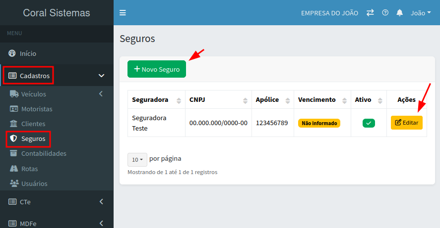This screenshot has width=440, height=228.
Task: Click the Usuários people icon
Action: point(13,183)
